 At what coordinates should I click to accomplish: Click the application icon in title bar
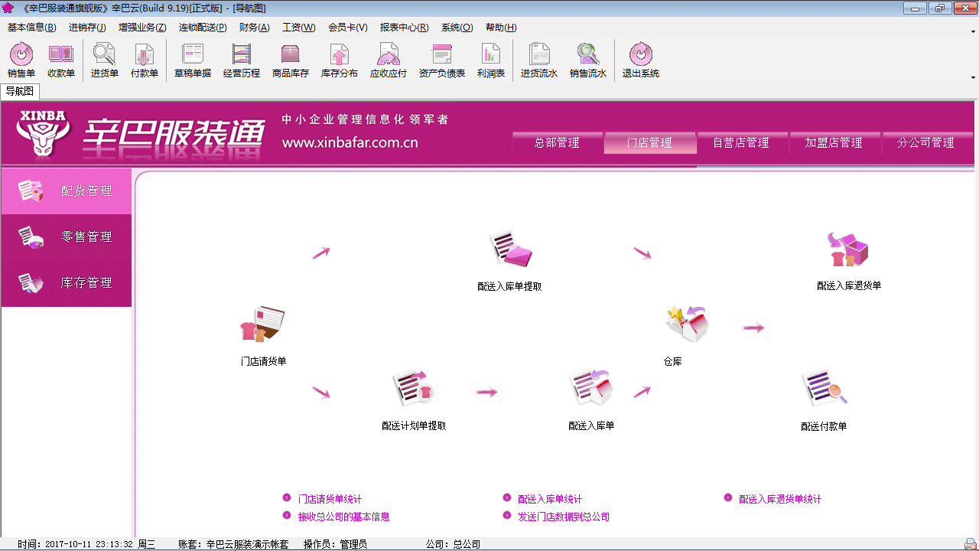pyautogui.click(x=8, y=8)
